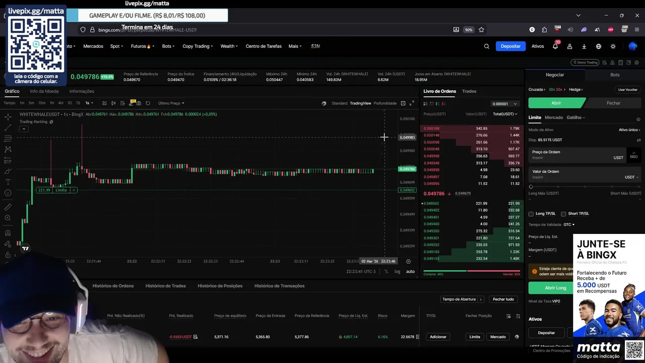This screenshot has width=645, height=363.
Task: Expand the Gatilho order type dropdown
Action: click(576, 117)
